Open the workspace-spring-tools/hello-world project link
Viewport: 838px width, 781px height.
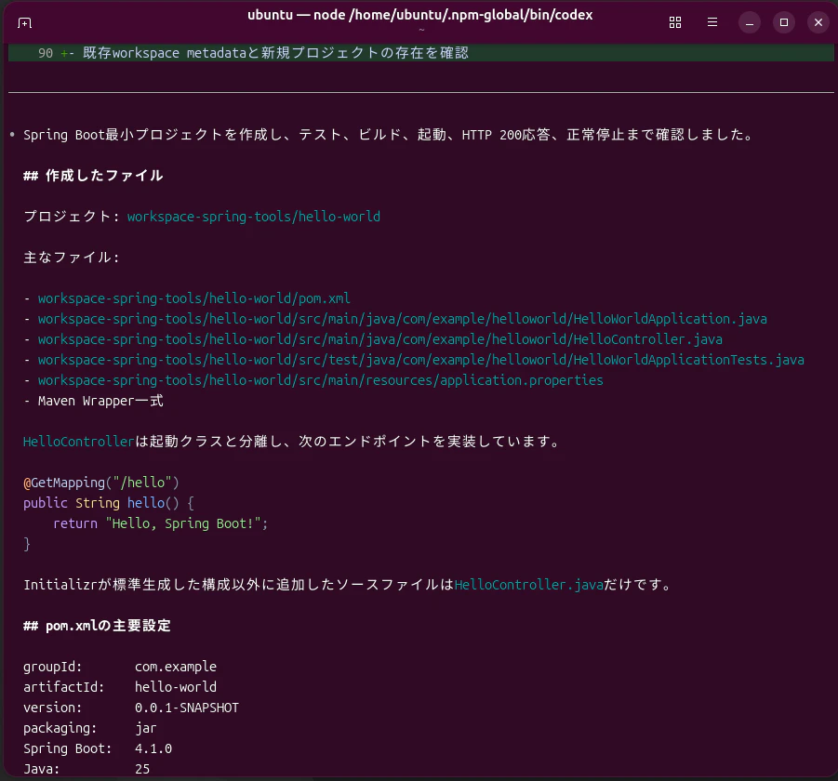254,217
